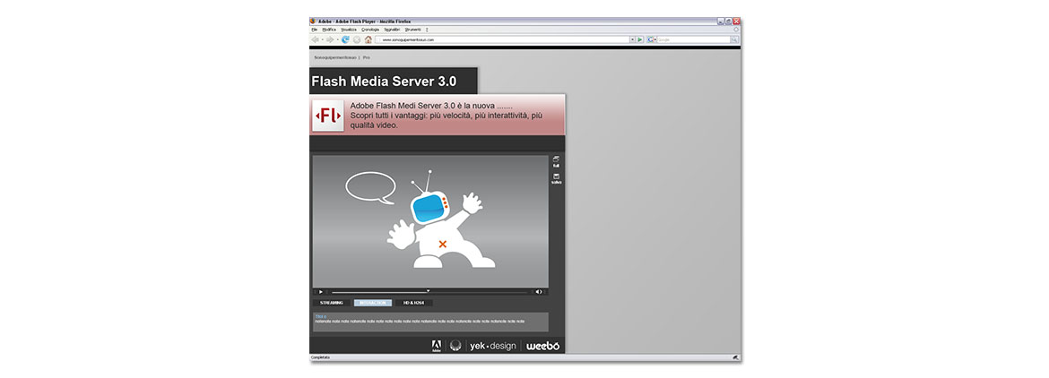The width and height of the screenshot is (1049, 378).
Task: Click the salva save icon beside the video
Action: tap(556, 178)
